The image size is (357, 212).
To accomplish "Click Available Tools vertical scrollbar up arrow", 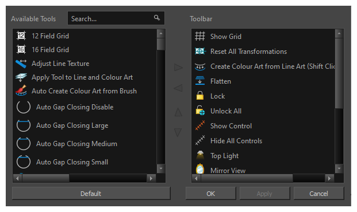I will 161,34.
